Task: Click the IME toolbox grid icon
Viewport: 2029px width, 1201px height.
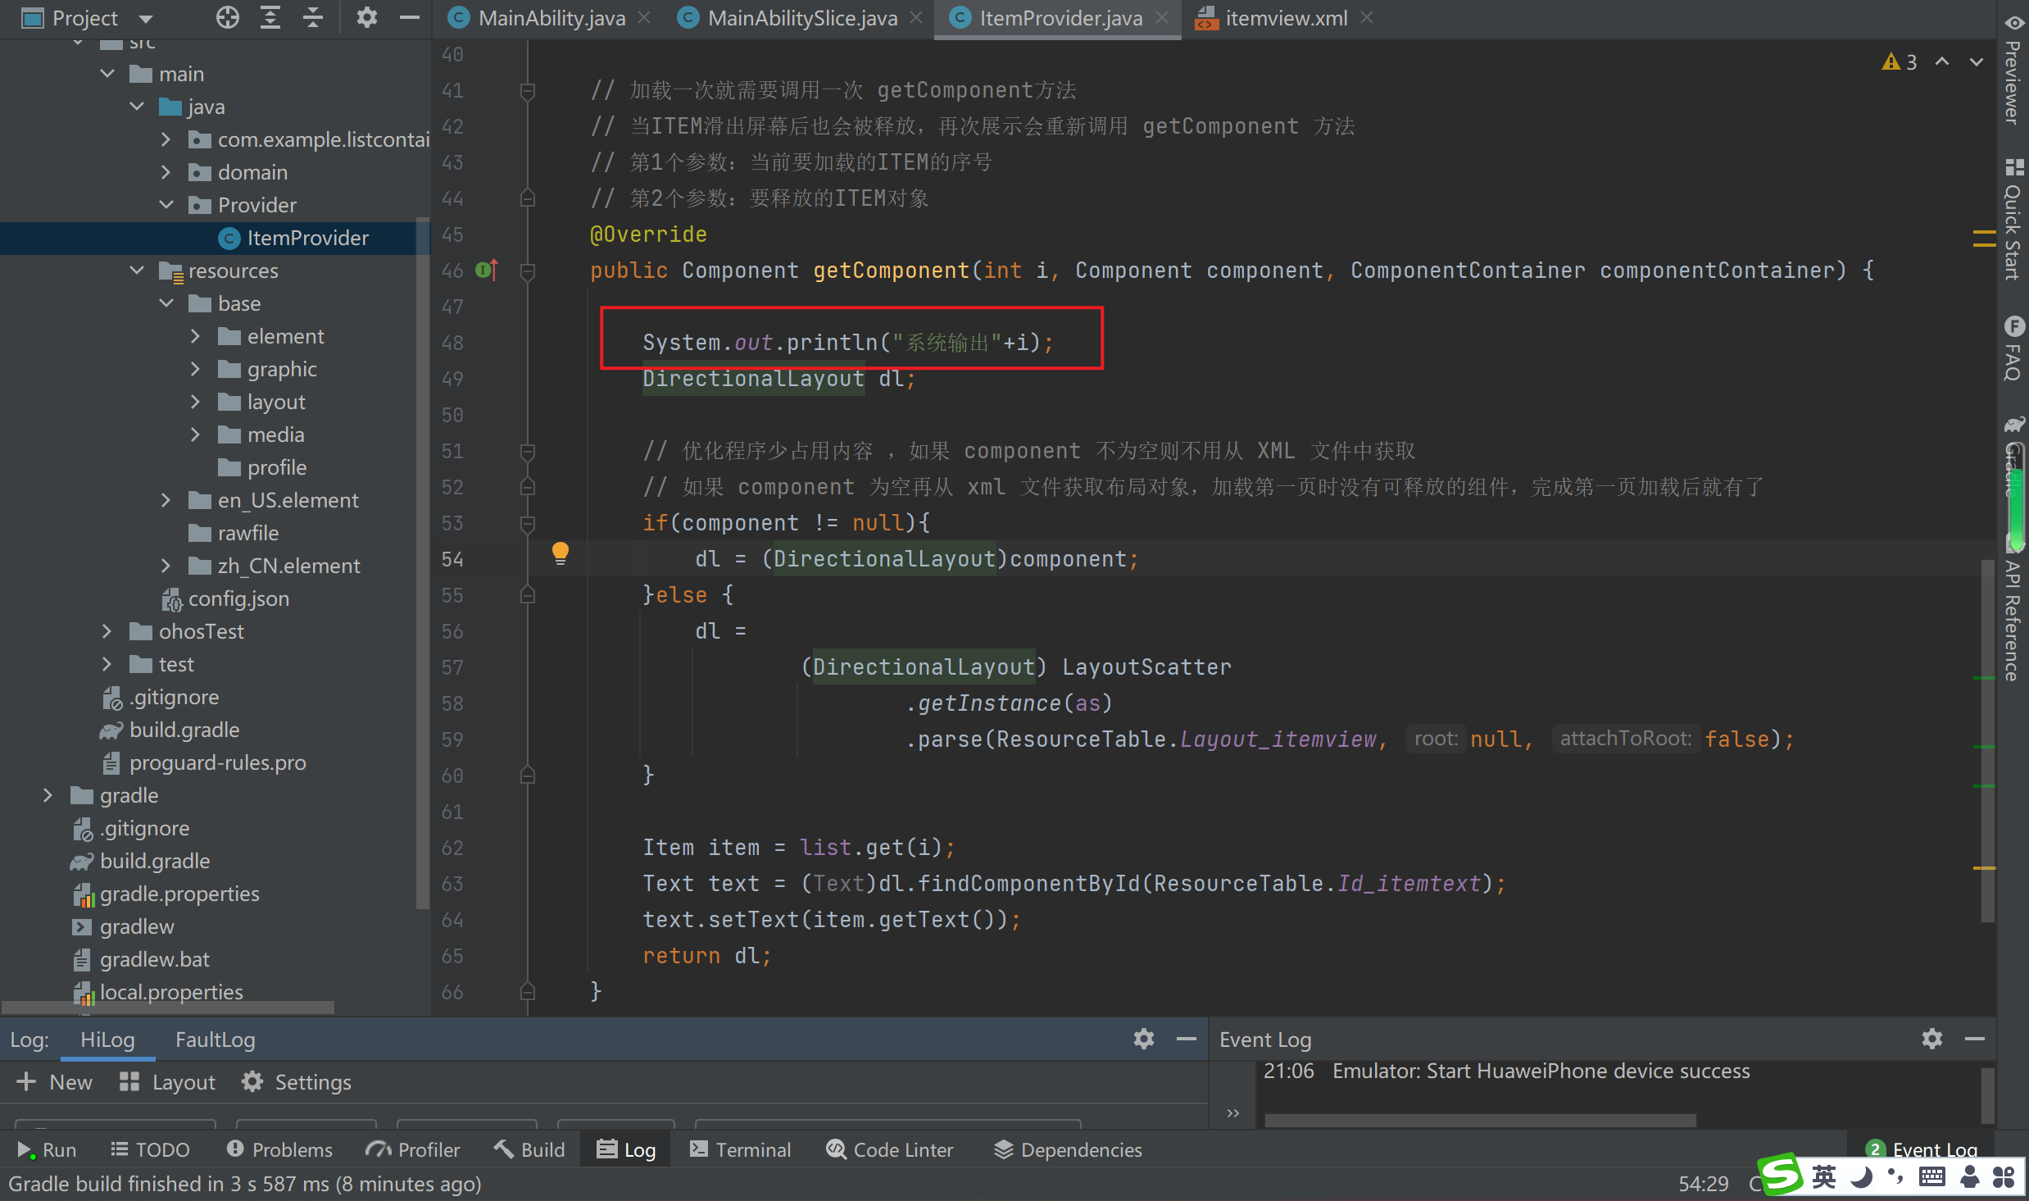Action: (x=2004, y=1178)
